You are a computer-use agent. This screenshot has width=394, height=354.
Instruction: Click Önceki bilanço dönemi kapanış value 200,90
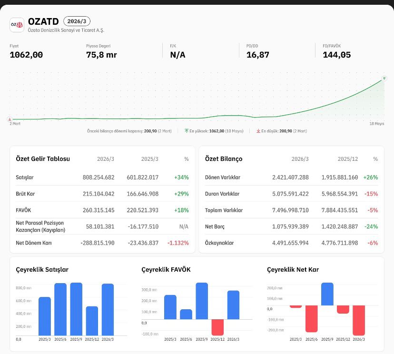pyautogui.click(x=150, y=131)
